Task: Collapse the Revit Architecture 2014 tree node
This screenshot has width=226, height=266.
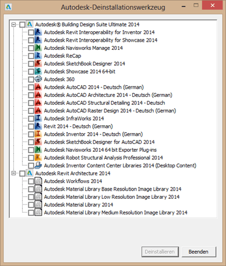Action: [x=13, y=173]
